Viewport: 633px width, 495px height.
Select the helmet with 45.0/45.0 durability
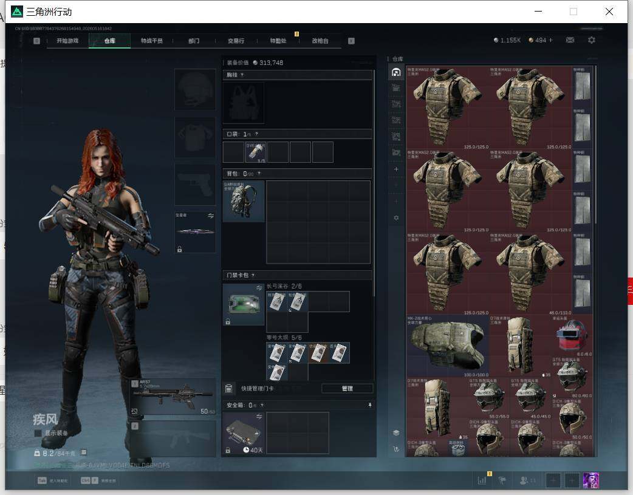pyautogui.click(x=530, y=398)
